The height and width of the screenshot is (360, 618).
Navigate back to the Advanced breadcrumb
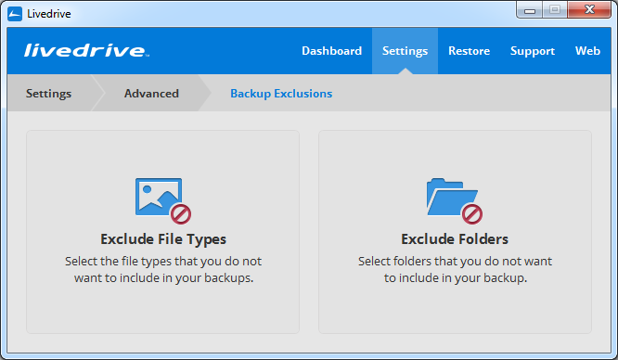pos(151,94)
